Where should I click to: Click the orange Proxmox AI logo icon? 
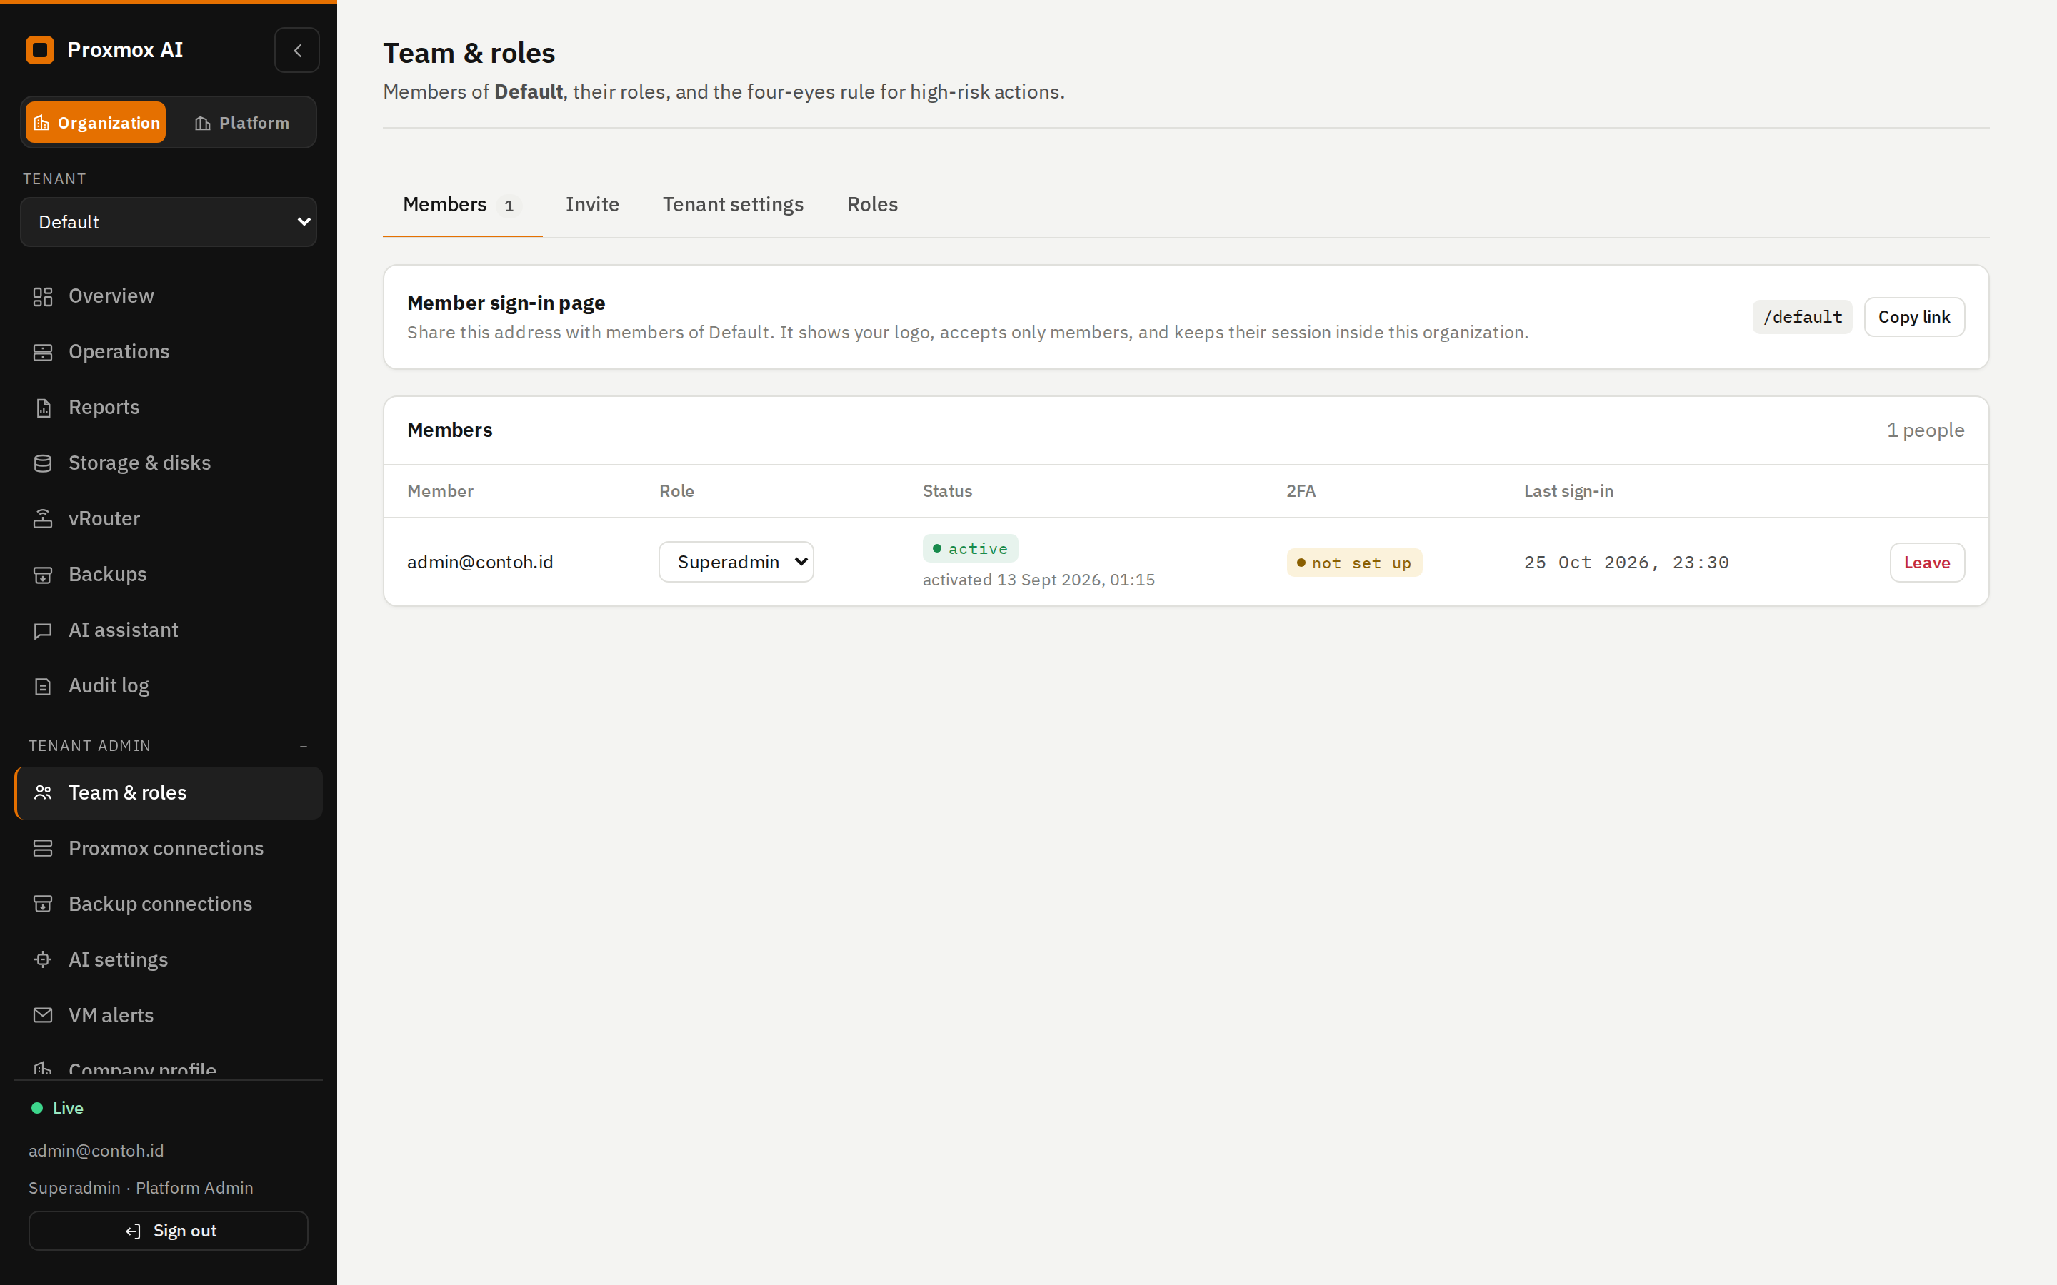click(x=40, y=50)
